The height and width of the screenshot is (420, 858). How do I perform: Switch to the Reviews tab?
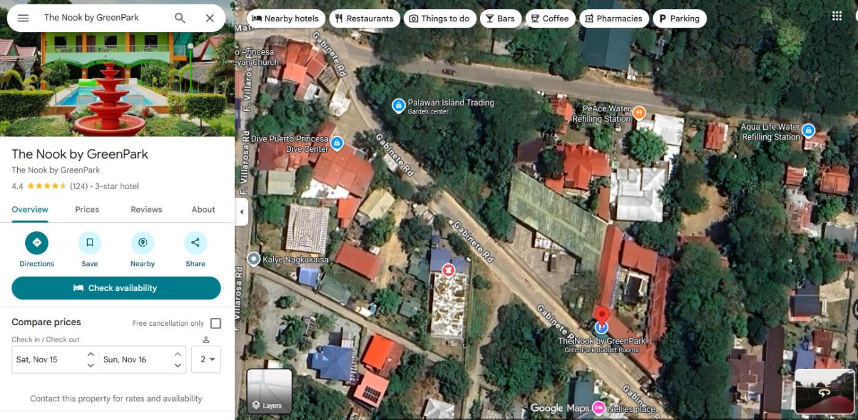click(x=146, y=209)
